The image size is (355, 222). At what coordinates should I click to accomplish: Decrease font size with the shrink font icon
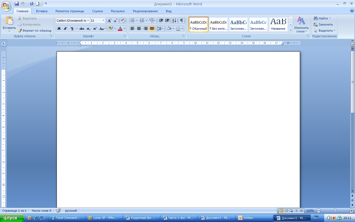(x=115, y=21)
